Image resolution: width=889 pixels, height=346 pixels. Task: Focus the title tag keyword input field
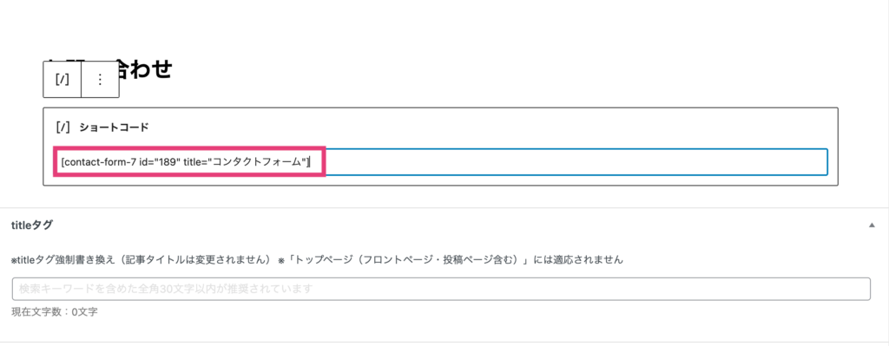click(441, 289)
